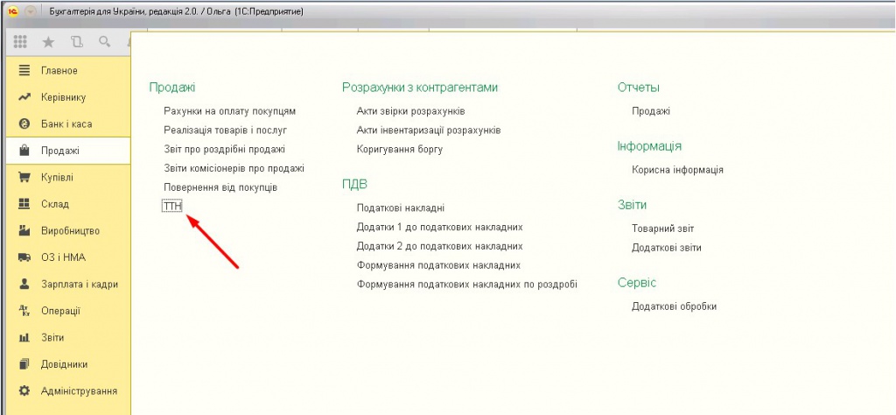The image size is (896, 415).
Task: Open the Довідники section
Action: (68, 364)
